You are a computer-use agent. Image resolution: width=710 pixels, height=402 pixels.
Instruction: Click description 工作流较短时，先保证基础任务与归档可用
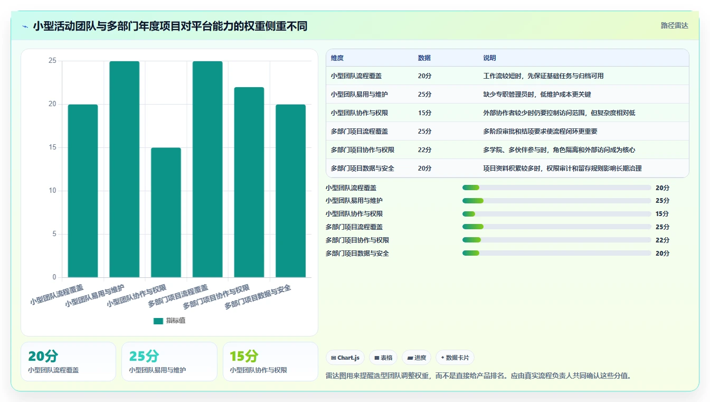click(x=544, y=76)
